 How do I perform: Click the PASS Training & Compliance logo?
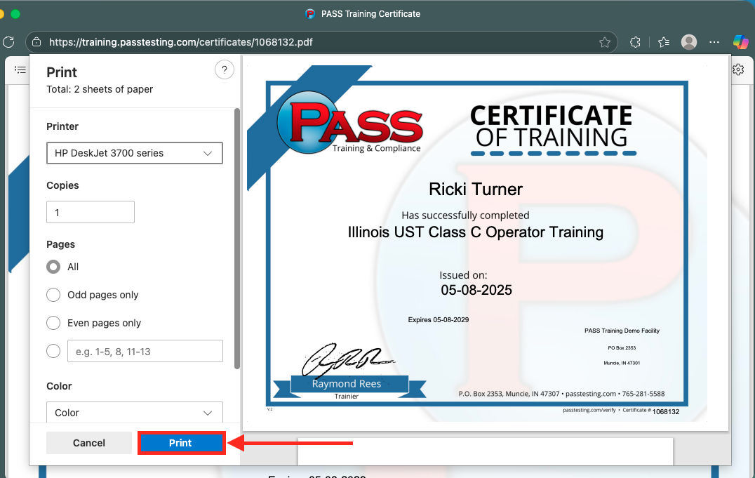click(x=350, y=124)
